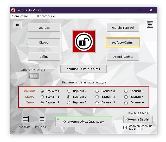Click the YouTube+Discord+Сайты button

(84, 69)
